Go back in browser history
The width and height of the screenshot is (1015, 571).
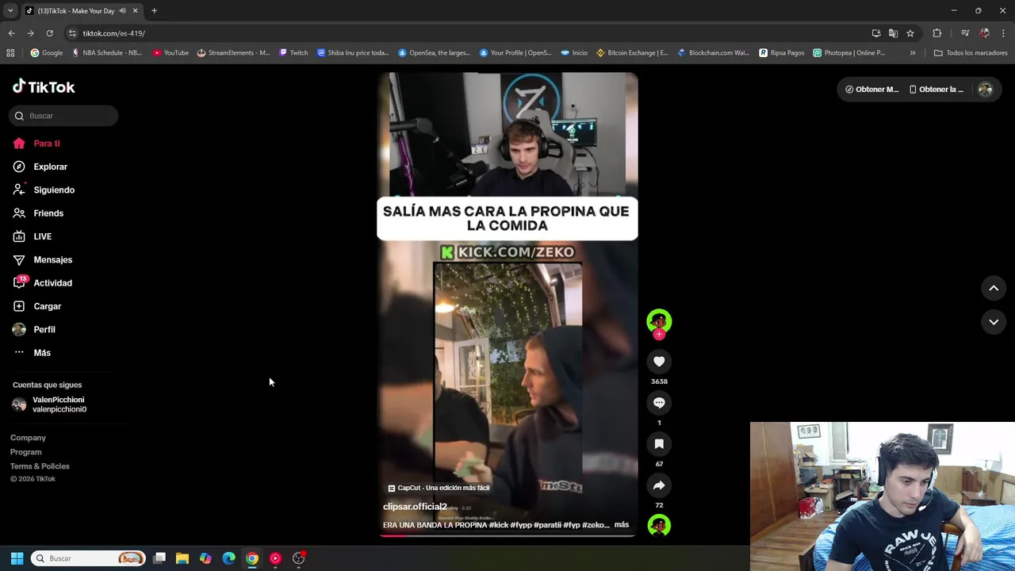(11, 33)
